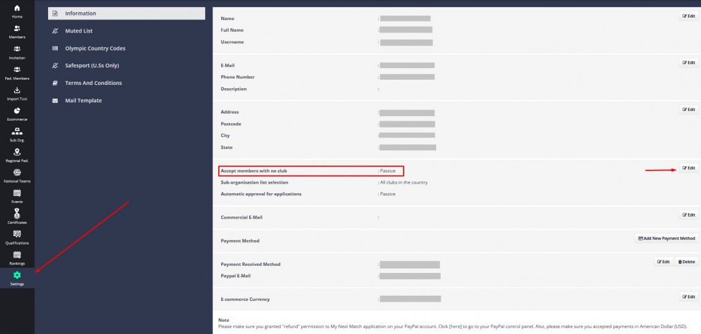Edit Accept members with no club

(x=689, y=168)
